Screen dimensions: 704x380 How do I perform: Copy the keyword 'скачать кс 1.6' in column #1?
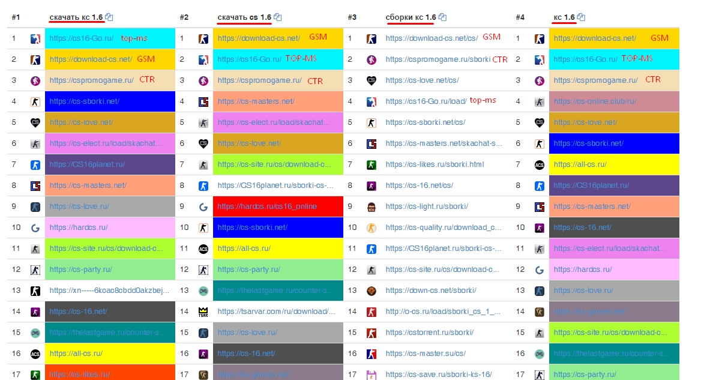(x=109, y=17)
